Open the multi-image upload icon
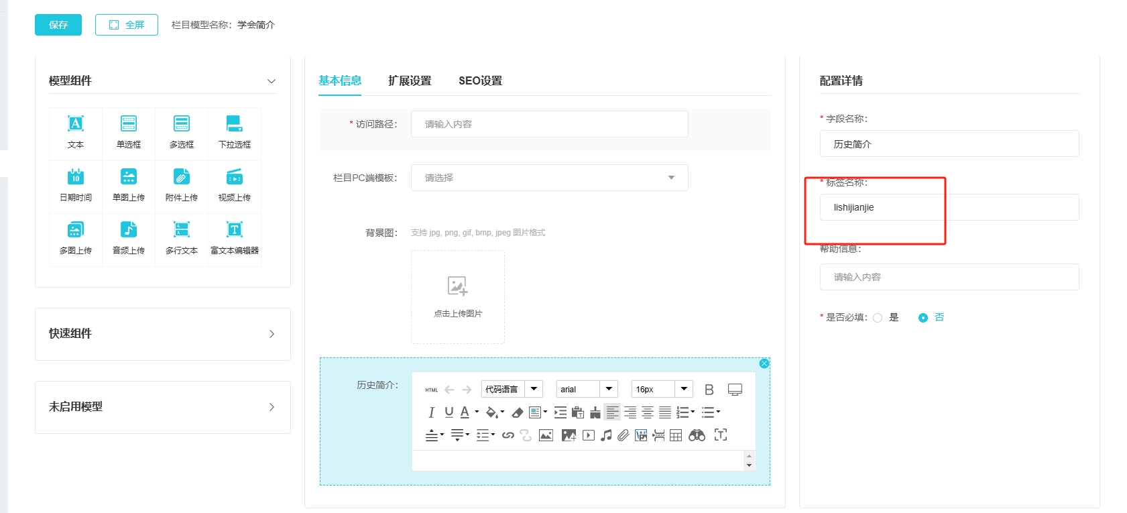 pyautogui.click(x=569, y=435)
